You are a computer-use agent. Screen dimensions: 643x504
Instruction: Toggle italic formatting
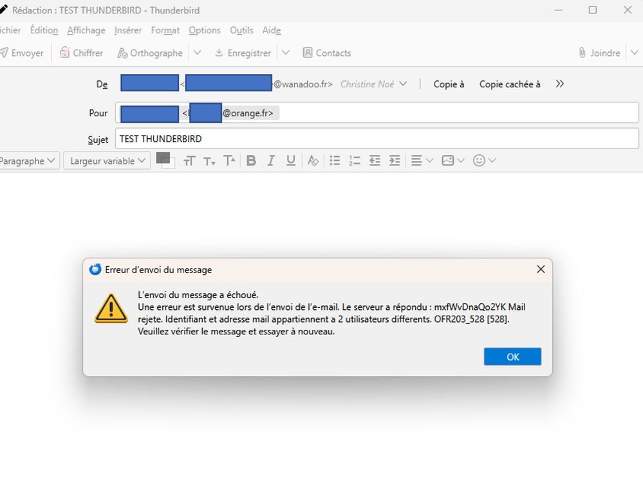coord(270,161)
